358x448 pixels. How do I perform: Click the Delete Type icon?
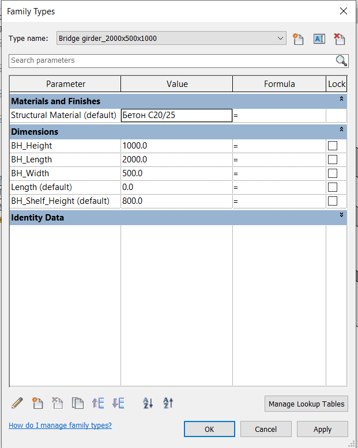tap(339, 39)
